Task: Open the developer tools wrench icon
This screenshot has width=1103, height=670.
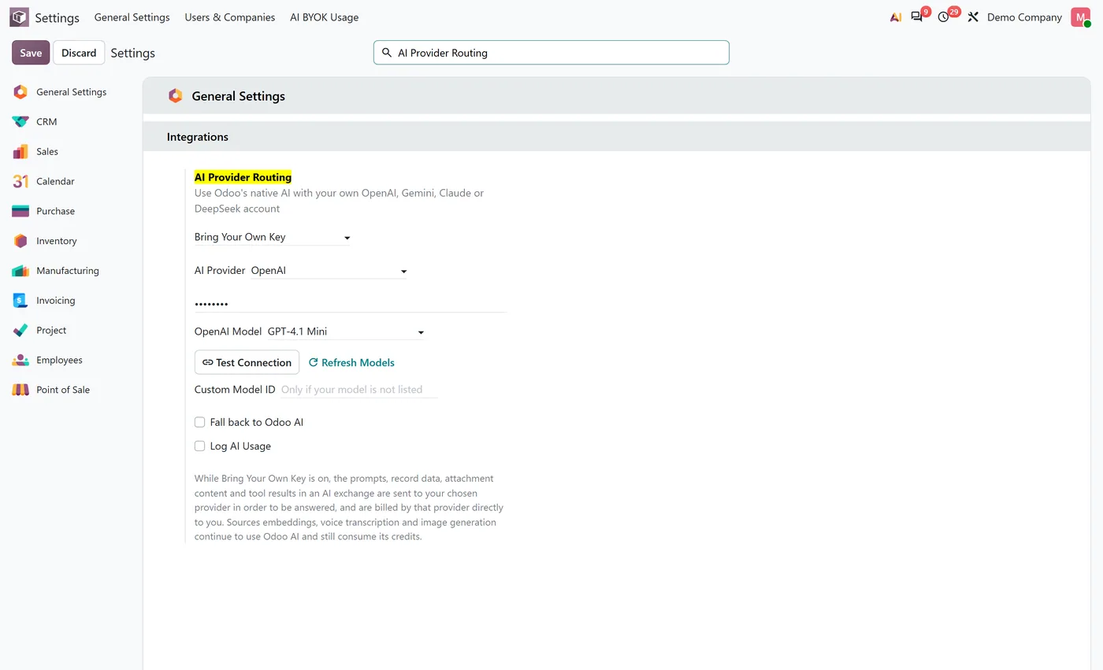Action: point(973,17)
